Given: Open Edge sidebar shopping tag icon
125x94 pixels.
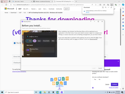Looking at the screenshot, I should pyautogui.click(x=123, y=12).
